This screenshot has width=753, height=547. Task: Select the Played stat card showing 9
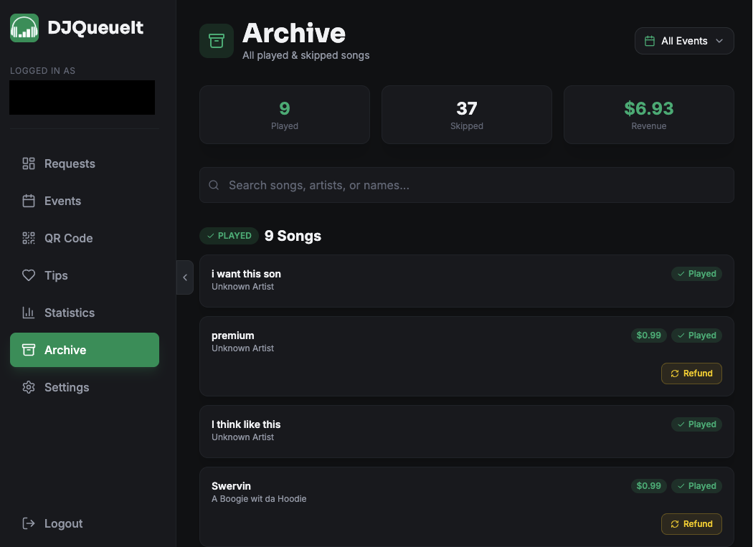tap(284, 115)
